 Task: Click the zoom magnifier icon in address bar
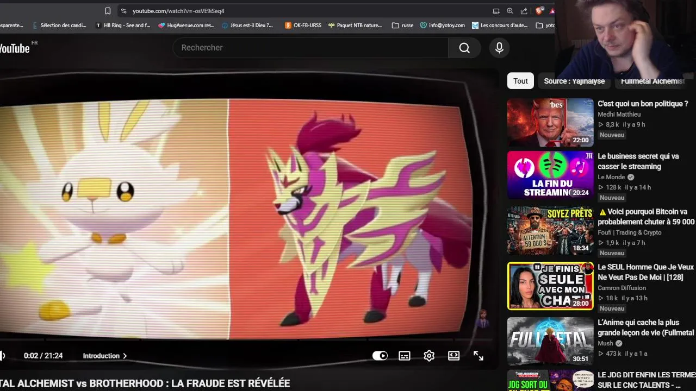click(x=510, y=11)
